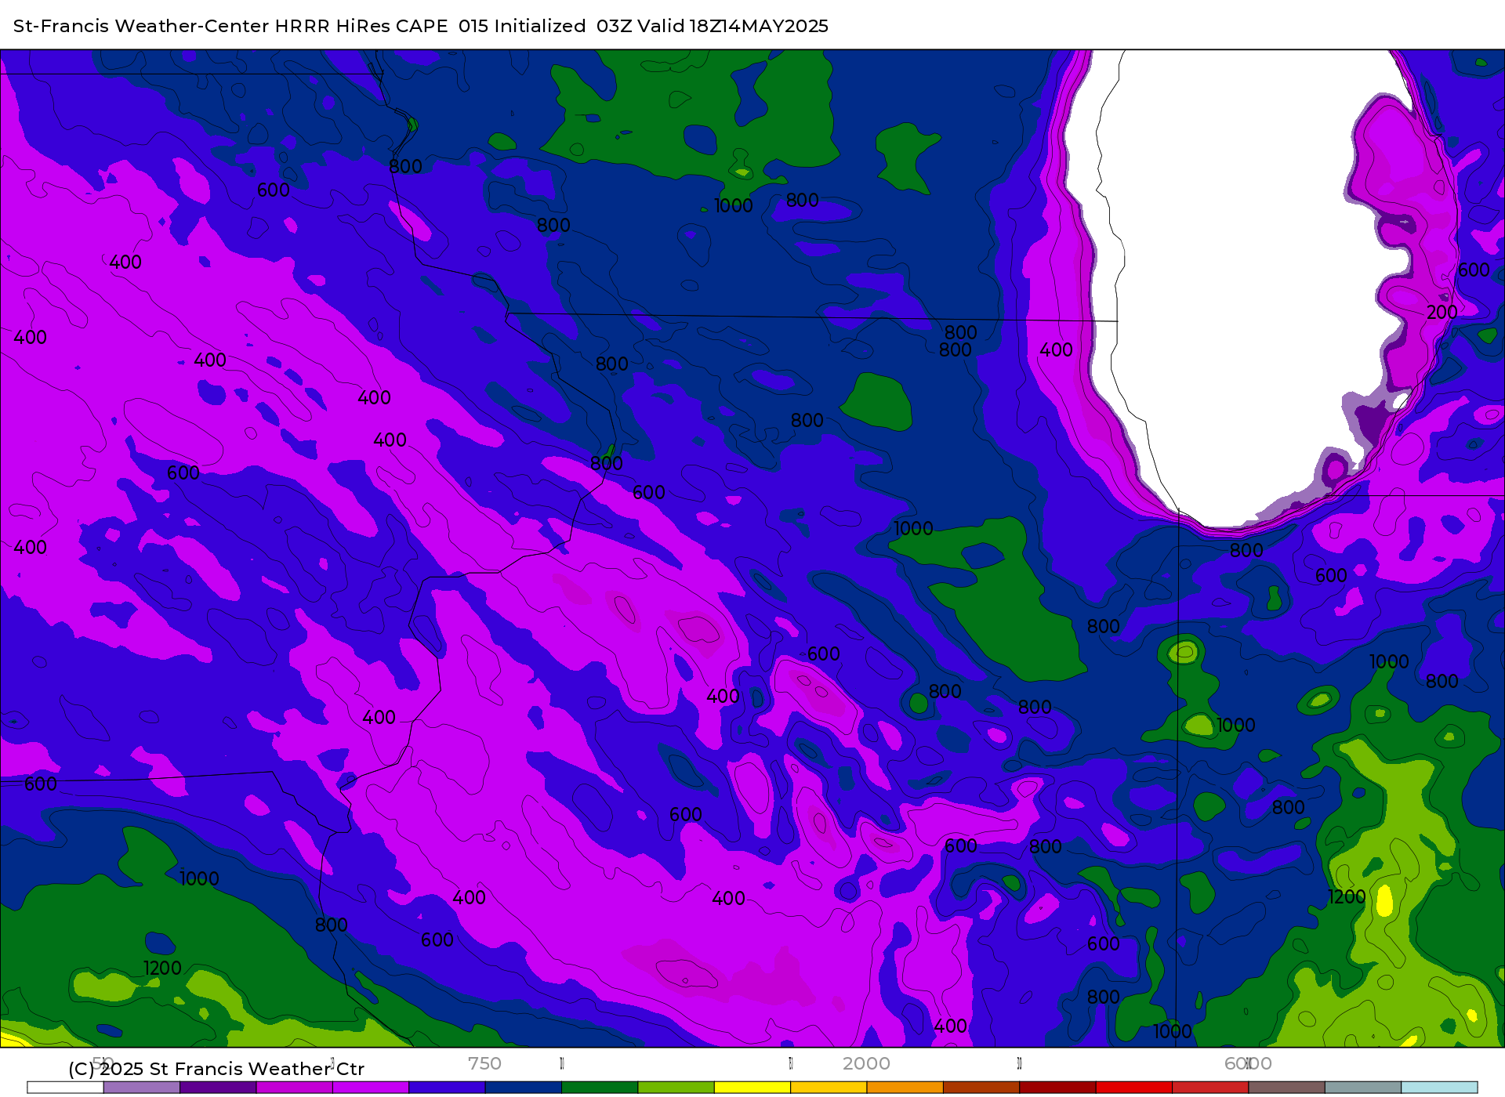Select the dark maroon red legend swatch
The width and height of the screenshot is (1505, 1097).
click(1057, 1088)
